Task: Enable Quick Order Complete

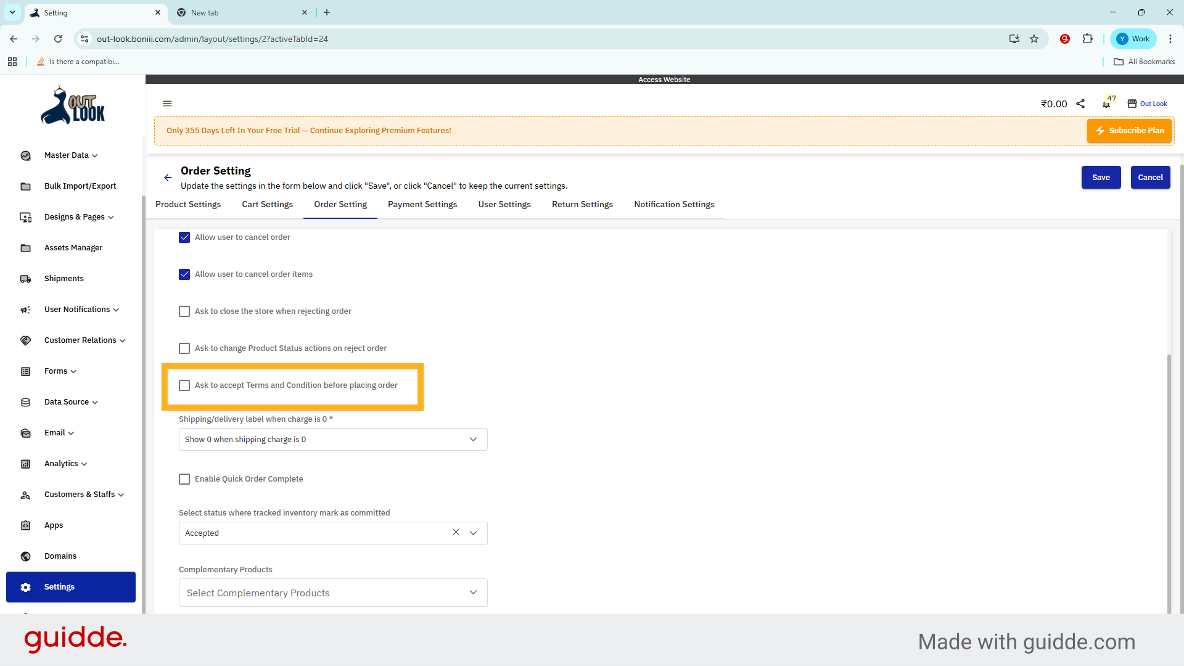Action: (184, 479)
